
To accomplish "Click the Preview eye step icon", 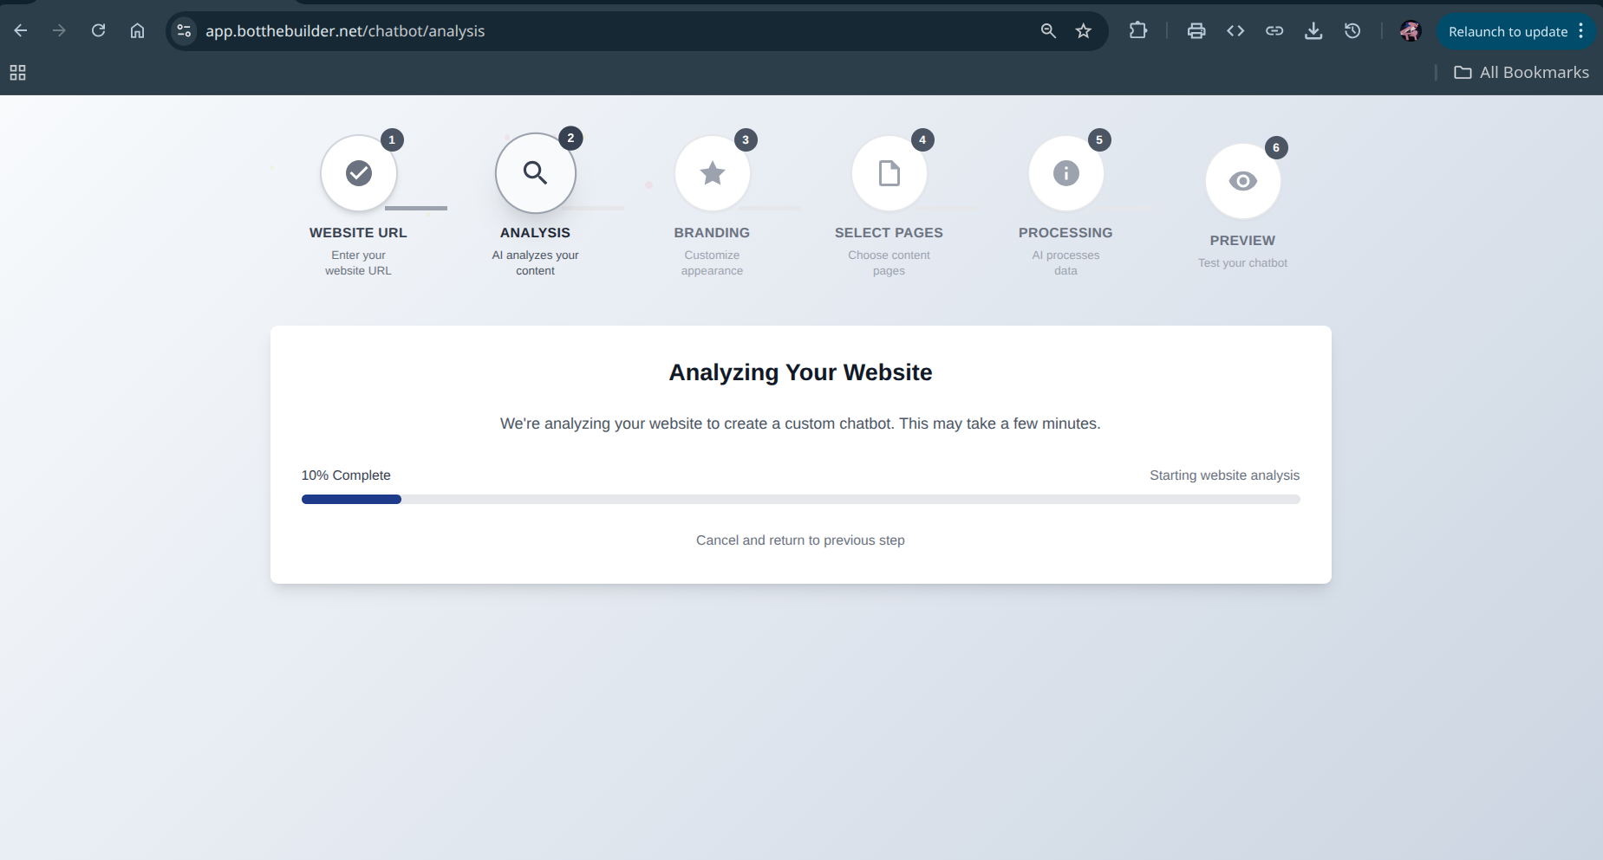I will tap(1243, 181).
